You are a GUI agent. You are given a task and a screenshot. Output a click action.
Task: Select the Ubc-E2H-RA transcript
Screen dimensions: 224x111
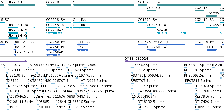coord(21,28)
